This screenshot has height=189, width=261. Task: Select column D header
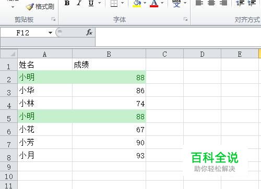[x=202, y=54]
